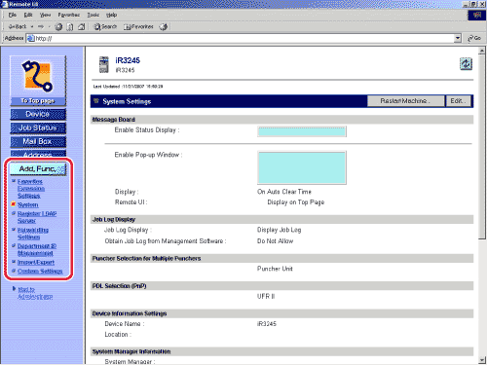This screenshot has height=365, width=487.
Task: Open the System link in sidebar
Action: [x=28, y=204]
